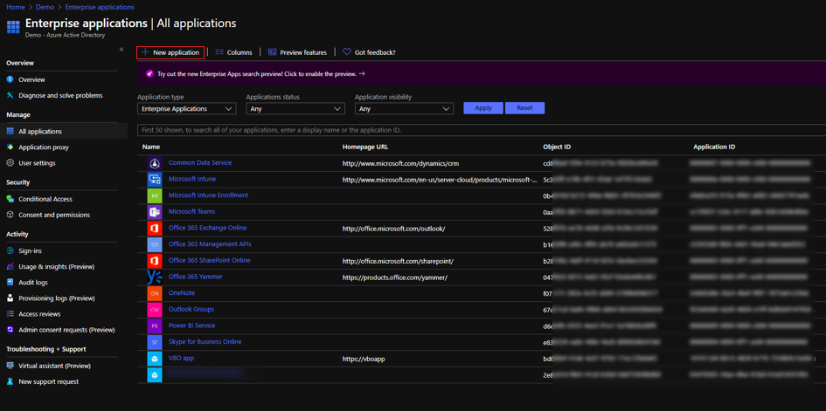
Task: Open Enterprise applications breadcrumb link
Action: [100, 7]
